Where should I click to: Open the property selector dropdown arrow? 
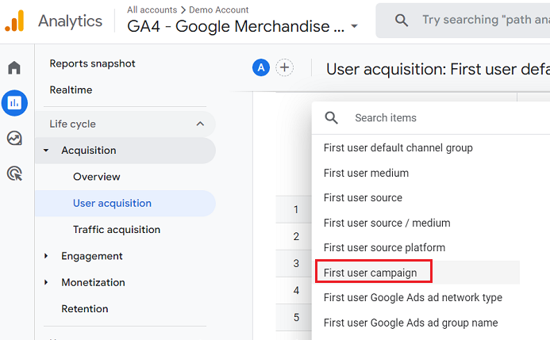pos(354,26)
